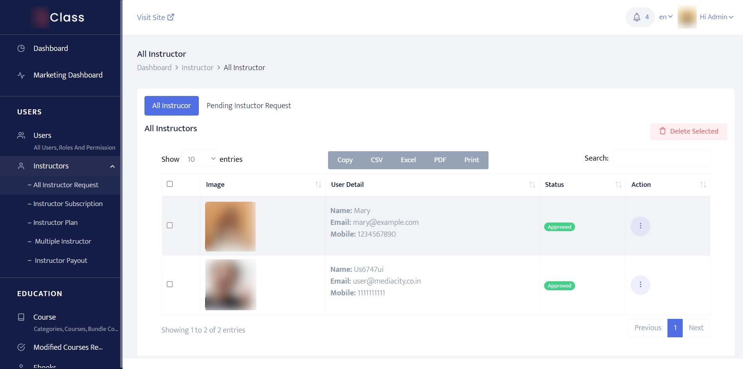The image size is (743, 369).
Task: Open the entries count dropdown
Action: (x=200, y=158)
